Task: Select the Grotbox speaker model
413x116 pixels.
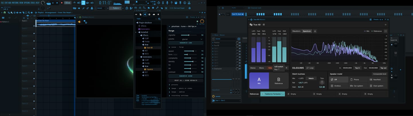Action: click(x=339, y=86)
